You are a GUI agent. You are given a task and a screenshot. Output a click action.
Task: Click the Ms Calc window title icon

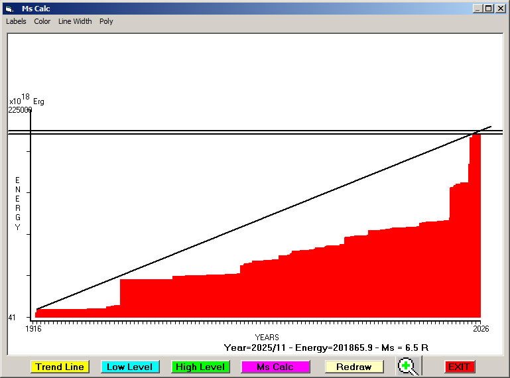[x=9, y=9]
